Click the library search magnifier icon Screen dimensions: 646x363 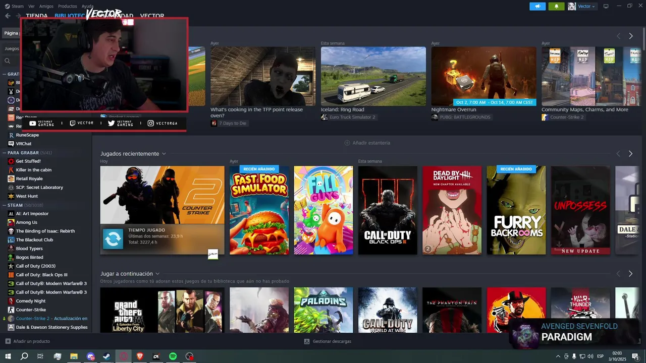pos(8,60)
